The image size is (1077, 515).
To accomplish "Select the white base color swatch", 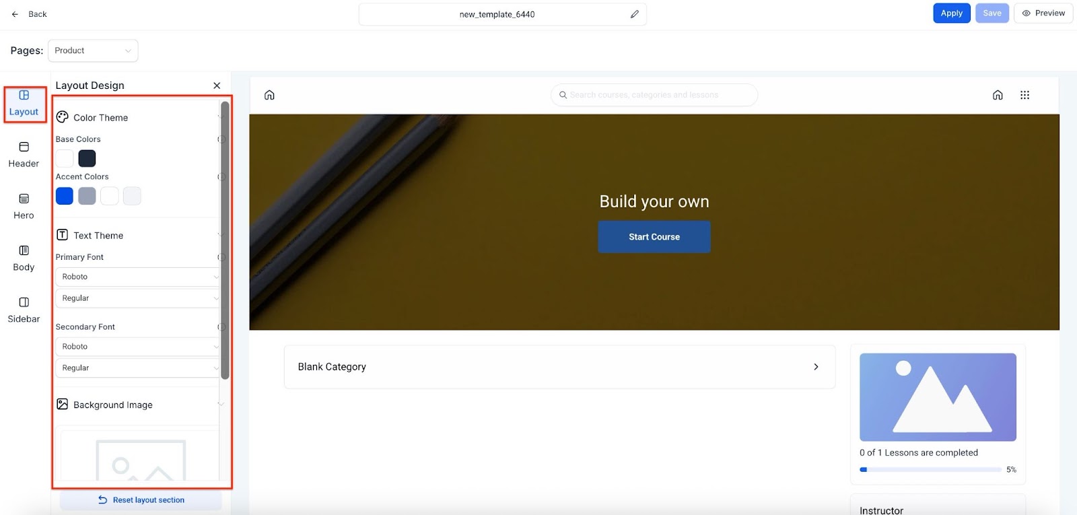I will pyautogui.click(x=65, y=158).
